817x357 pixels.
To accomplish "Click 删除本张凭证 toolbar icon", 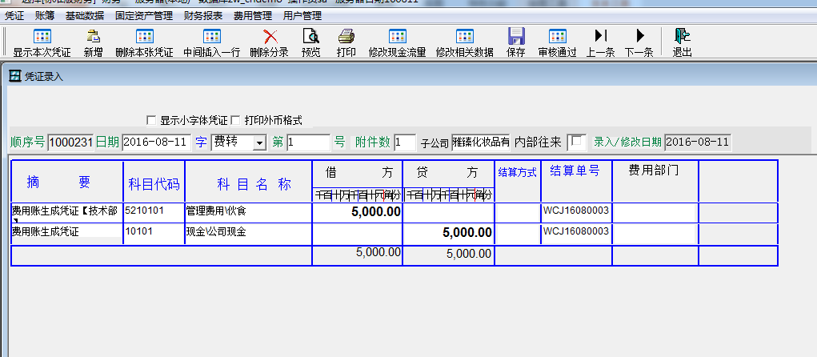I will (144, 36).
